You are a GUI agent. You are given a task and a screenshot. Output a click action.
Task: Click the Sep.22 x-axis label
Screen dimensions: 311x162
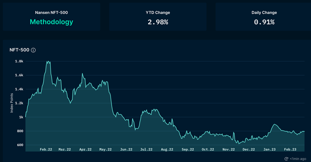coord(188,149)
